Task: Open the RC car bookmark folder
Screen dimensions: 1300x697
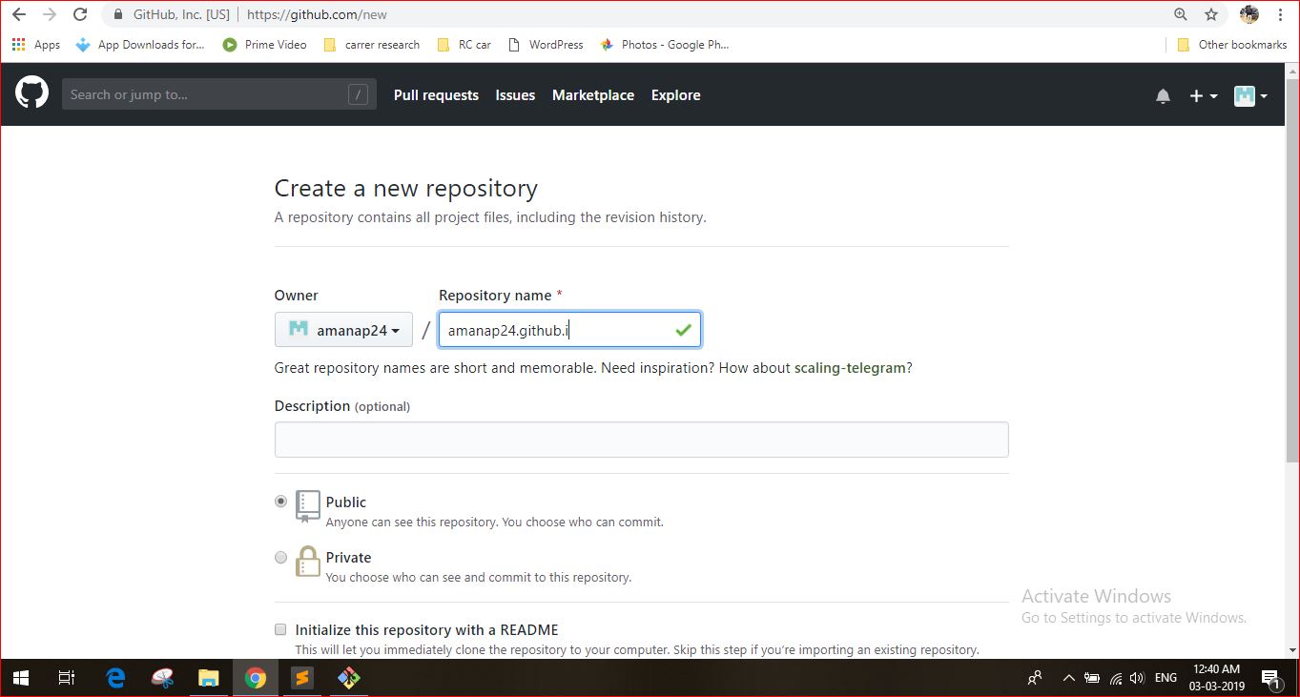Action: [464, 44]
